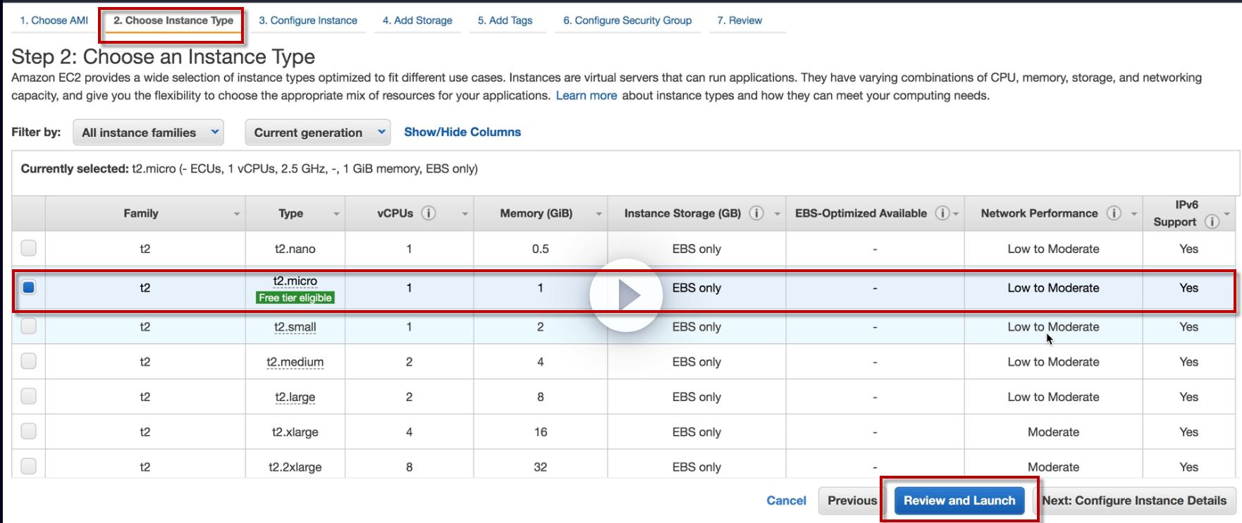Screen dimensions: 1242x523
Task: Open the Memory (GiB) column sort arrow
Action: pos(598,214)
